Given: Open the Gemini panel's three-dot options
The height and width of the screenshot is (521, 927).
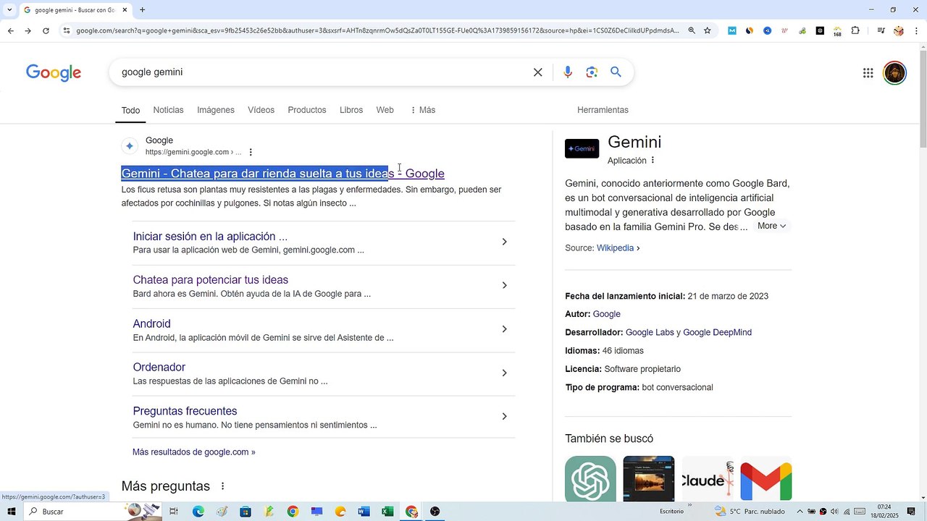Looking at the screenshot, I should tap(653, 160).
